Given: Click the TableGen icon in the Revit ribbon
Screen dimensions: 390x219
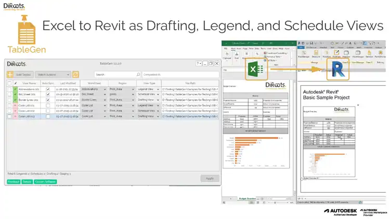Looking at the screenshot, I should [369, 52].
